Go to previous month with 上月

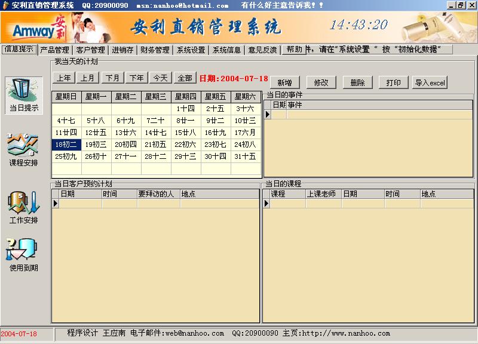tap(88, 78)
